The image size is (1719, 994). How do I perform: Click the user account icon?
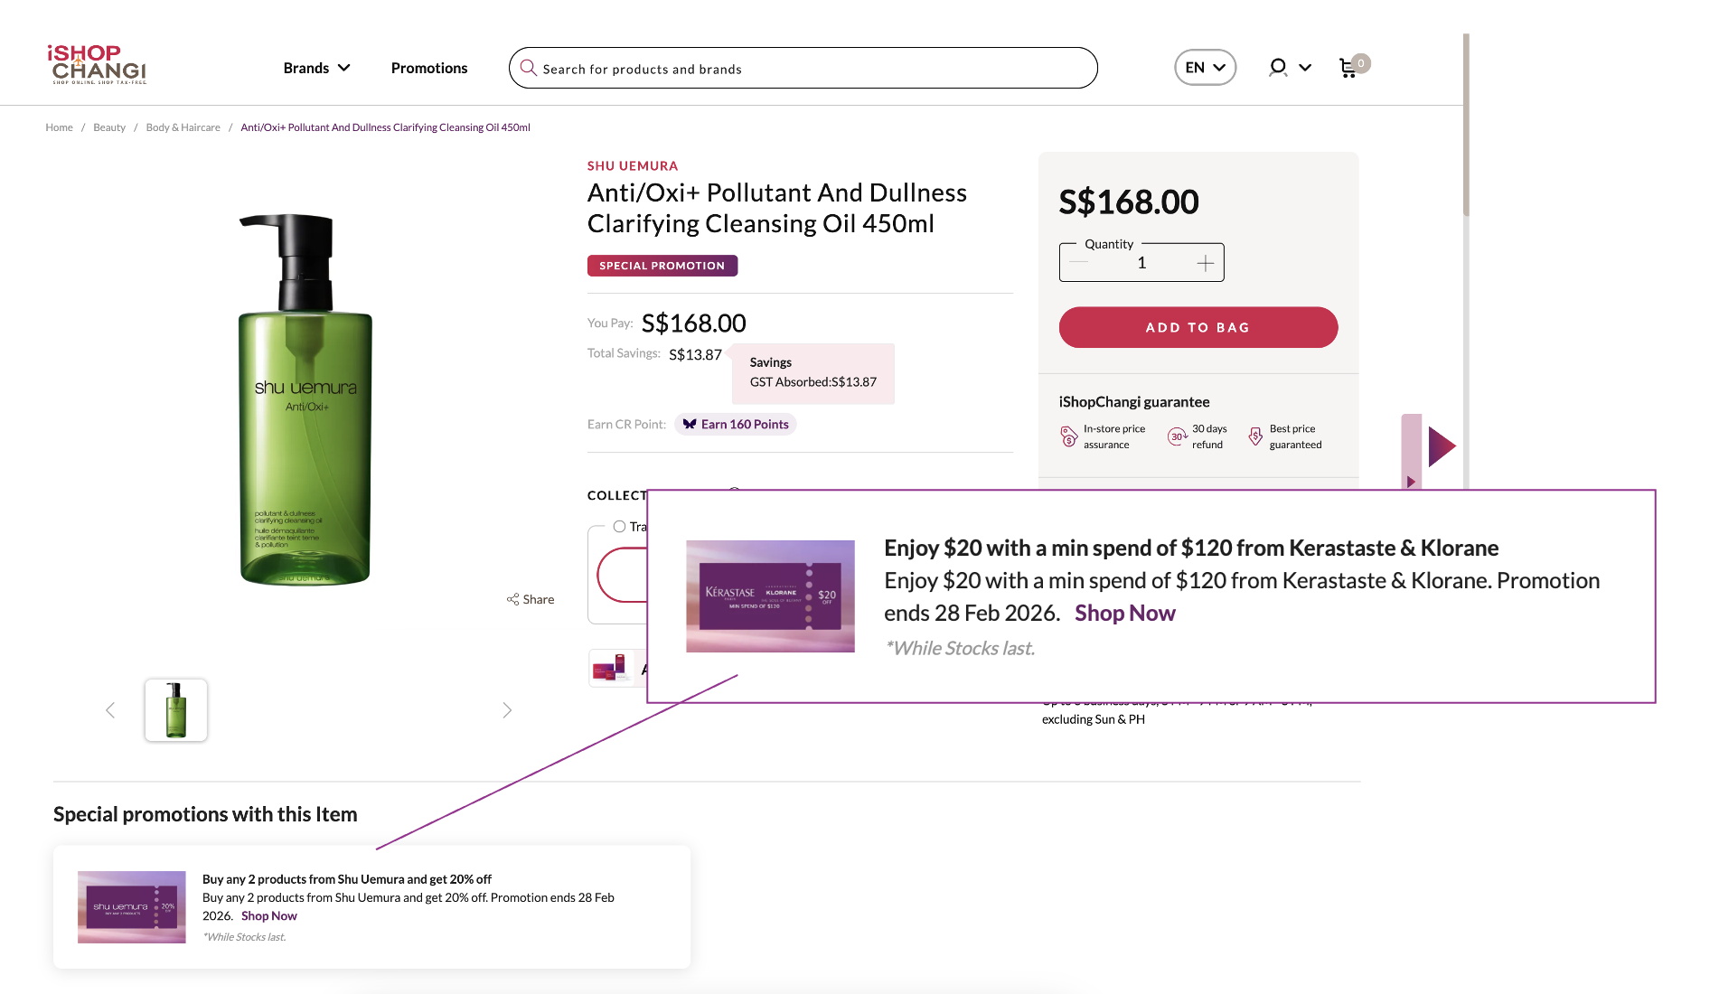[x=1277, y=68]
